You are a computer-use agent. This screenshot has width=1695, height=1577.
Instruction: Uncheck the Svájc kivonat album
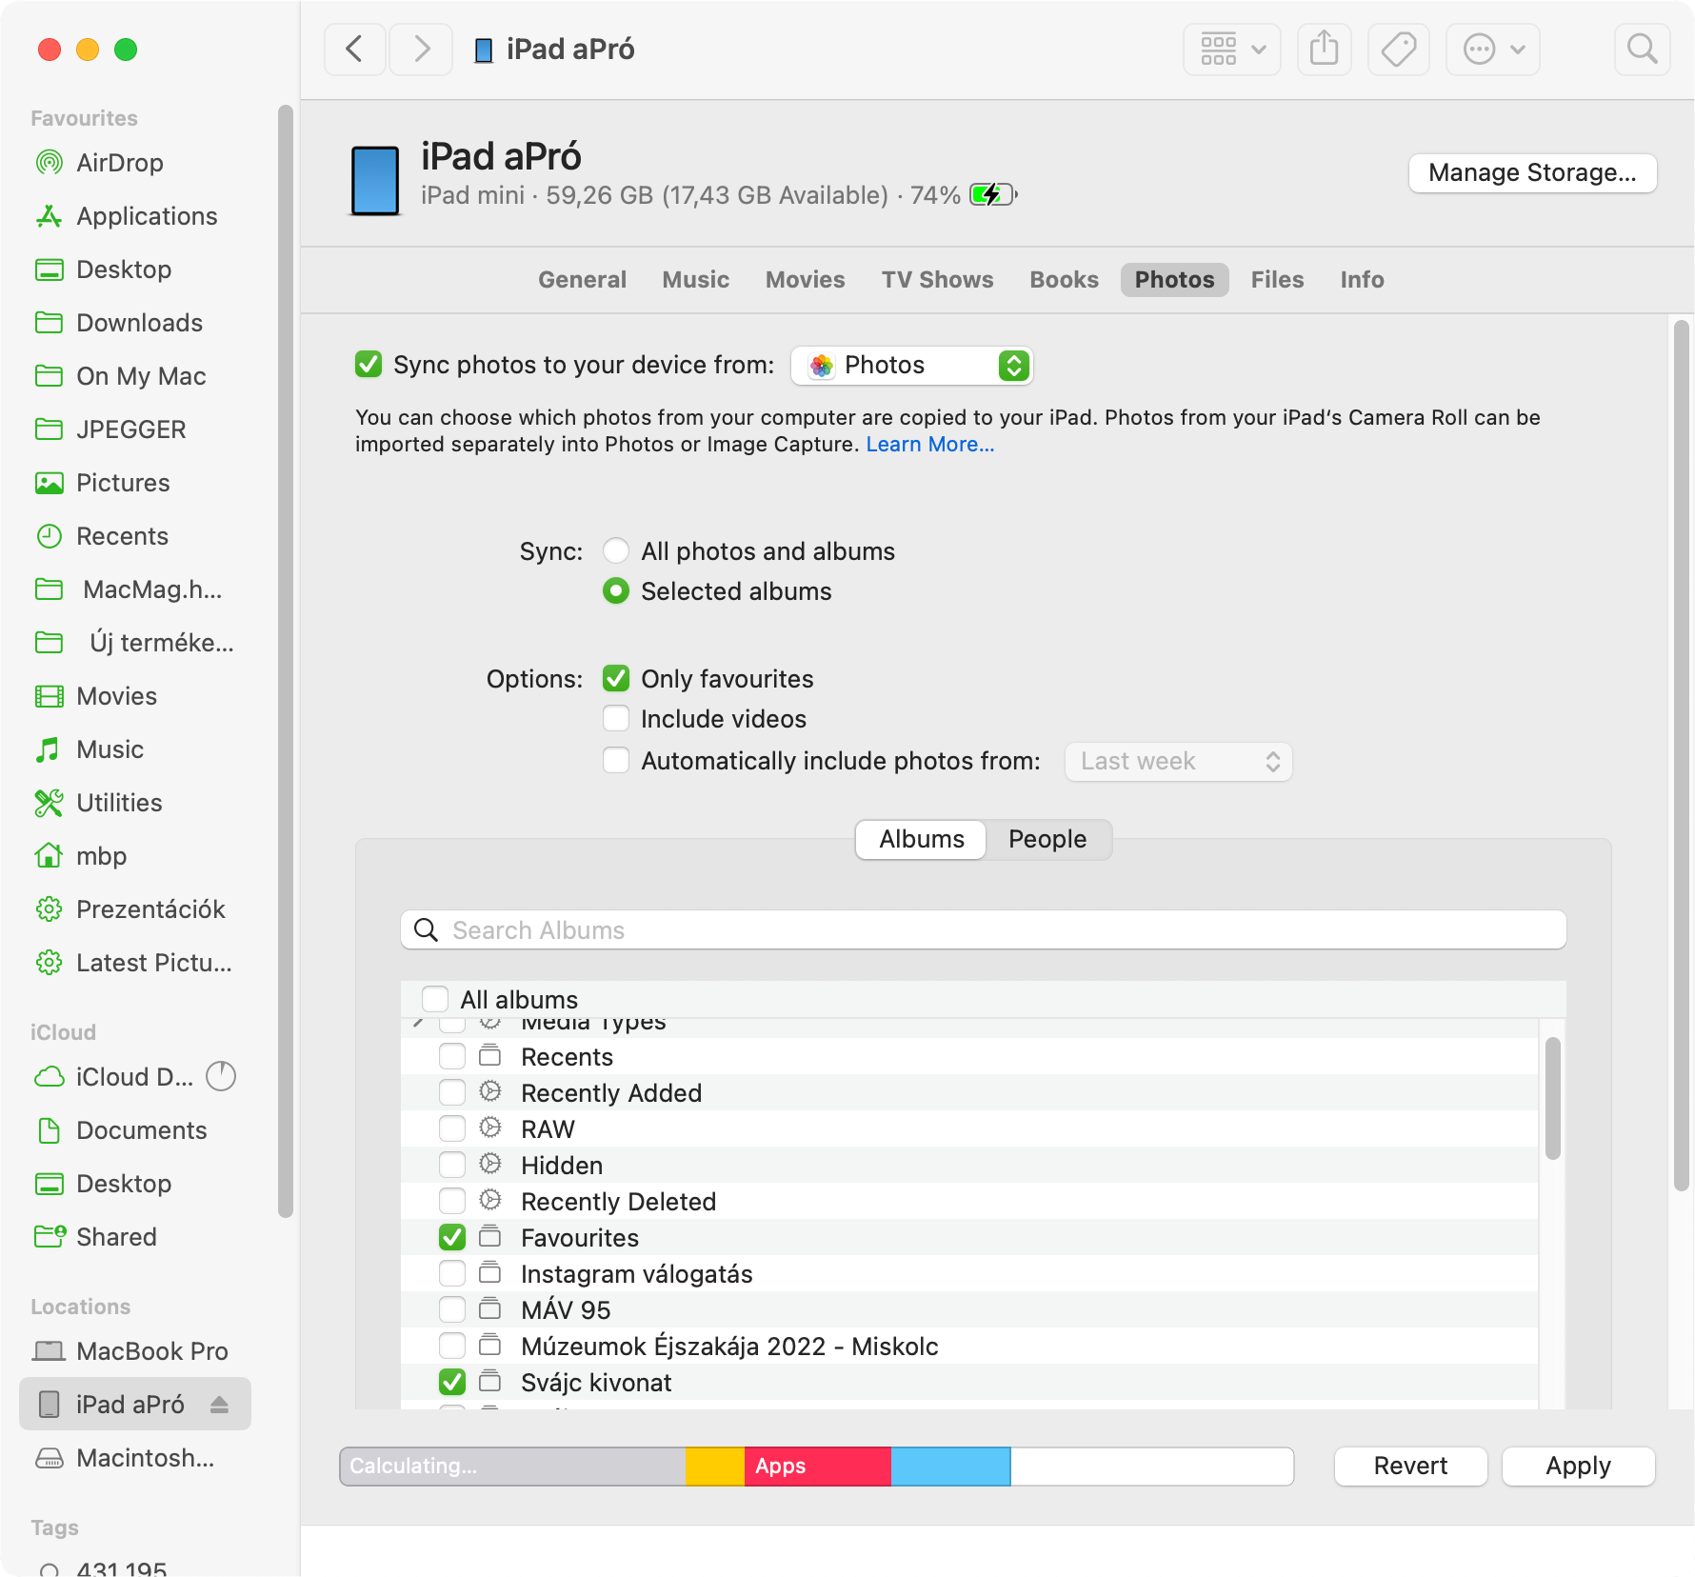[452, 1382]
